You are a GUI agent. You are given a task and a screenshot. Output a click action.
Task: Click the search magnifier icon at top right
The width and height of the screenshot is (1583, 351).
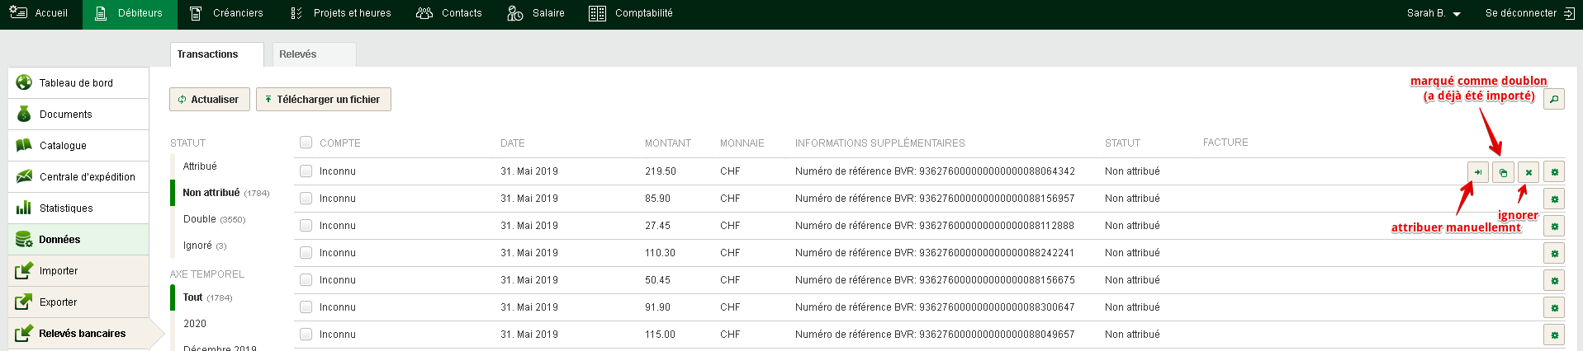click(x=1554, y=100)
